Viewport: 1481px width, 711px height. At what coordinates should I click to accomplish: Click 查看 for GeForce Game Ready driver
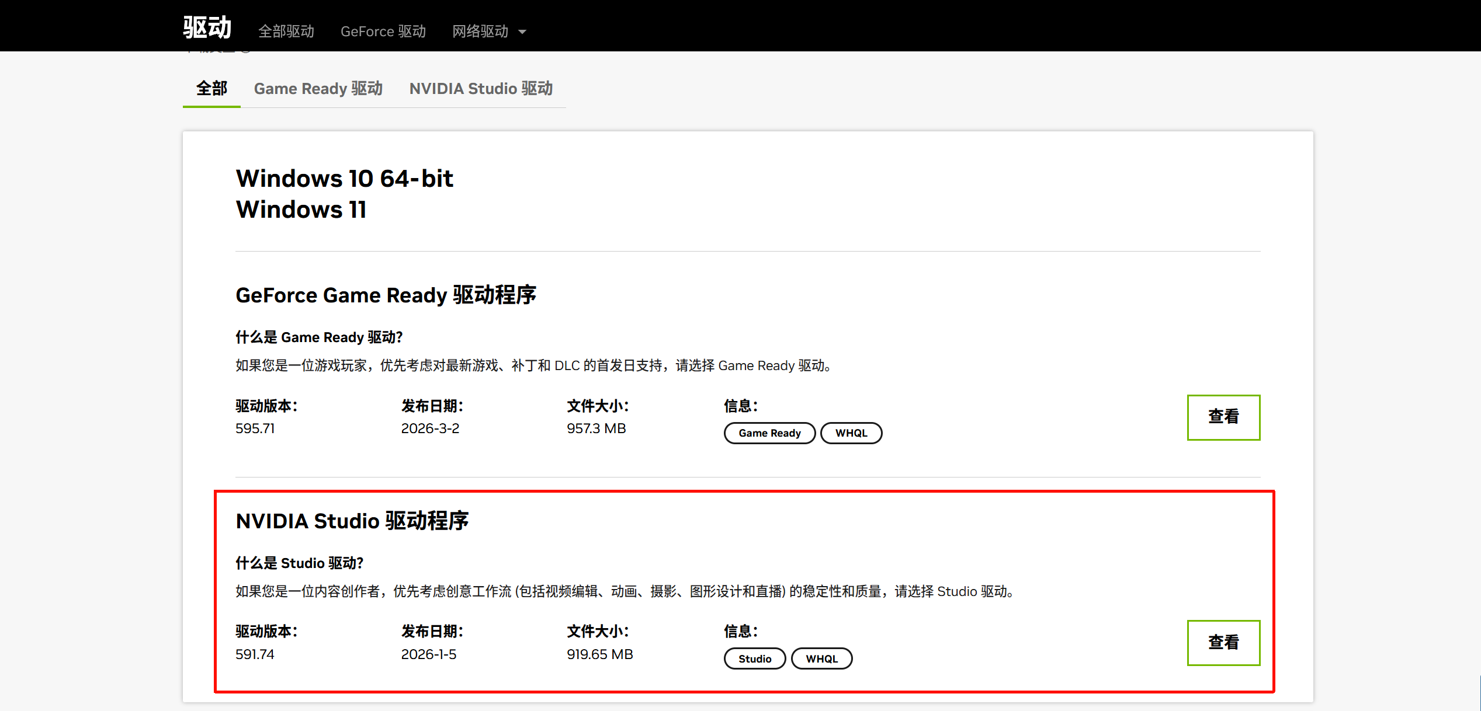[1223, 417]
